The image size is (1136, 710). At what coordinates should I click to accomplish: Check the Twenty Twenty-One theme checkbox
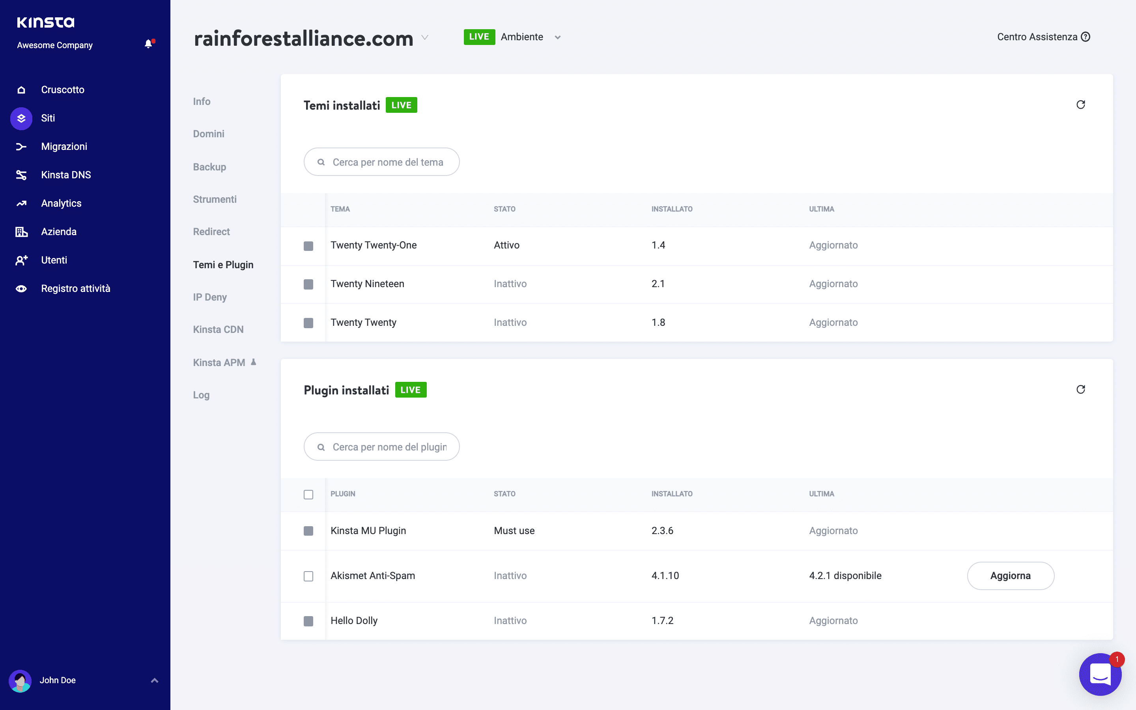[x=308, y=245]
